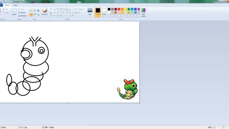Screen dimensions: 229x129
Task: Choose the Right arrow shape
Action: pyautogui.click(x=64, y=13)
